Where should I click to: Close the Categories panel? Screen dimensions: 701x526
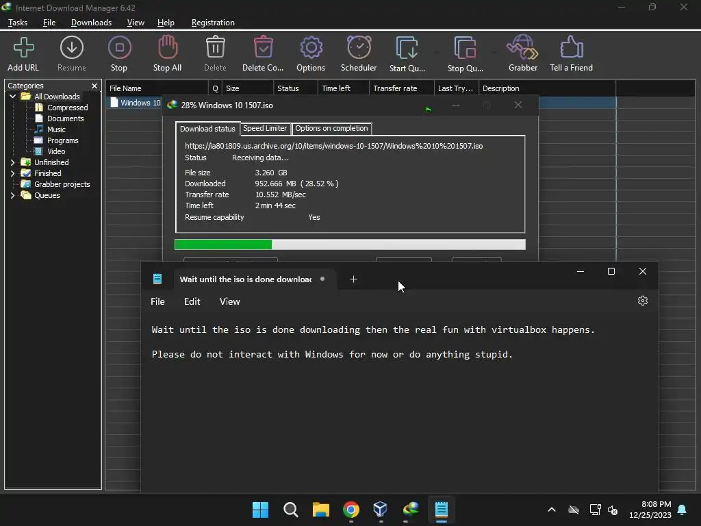point(94,86)
